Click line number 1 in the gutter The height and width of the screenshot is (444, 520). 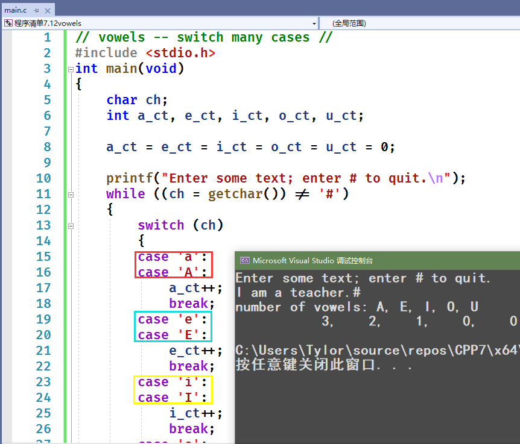tap(48, 37)
